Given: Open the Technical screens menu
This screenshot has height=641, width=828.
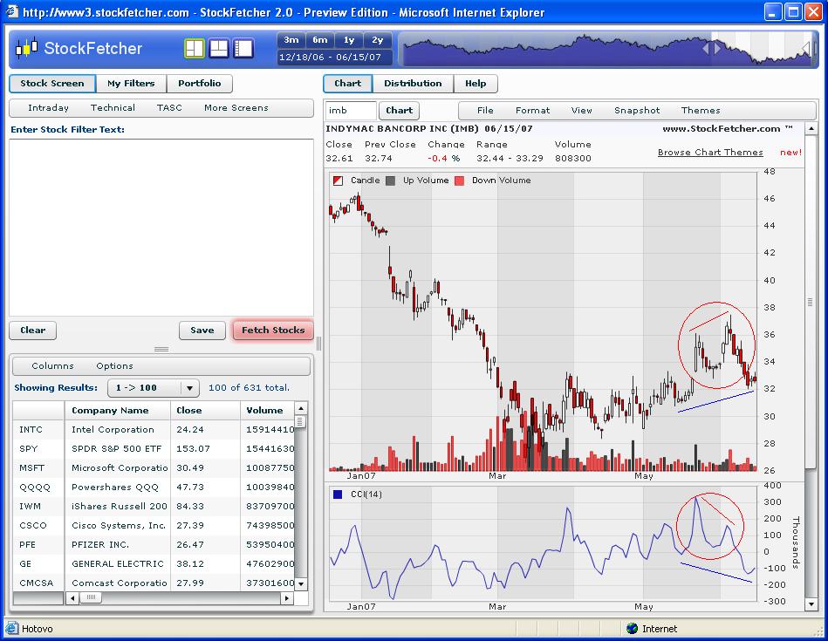Looking at the screenshot, I should click(113, 108).
